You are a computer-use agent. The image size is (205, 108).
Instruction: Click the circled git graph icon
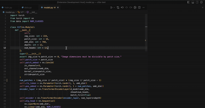click(135, 7)
